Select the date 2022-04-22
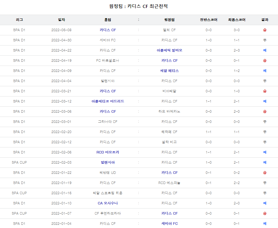The image size is (278, 228). (x=61, y=50)
